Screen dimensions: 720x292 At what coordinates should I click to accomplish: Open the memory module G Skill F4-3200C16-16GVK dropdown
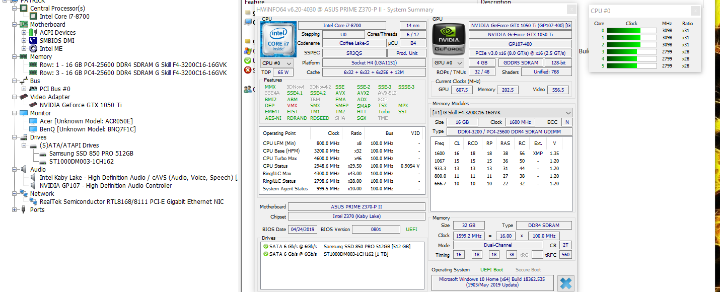[x=502, y=113]
